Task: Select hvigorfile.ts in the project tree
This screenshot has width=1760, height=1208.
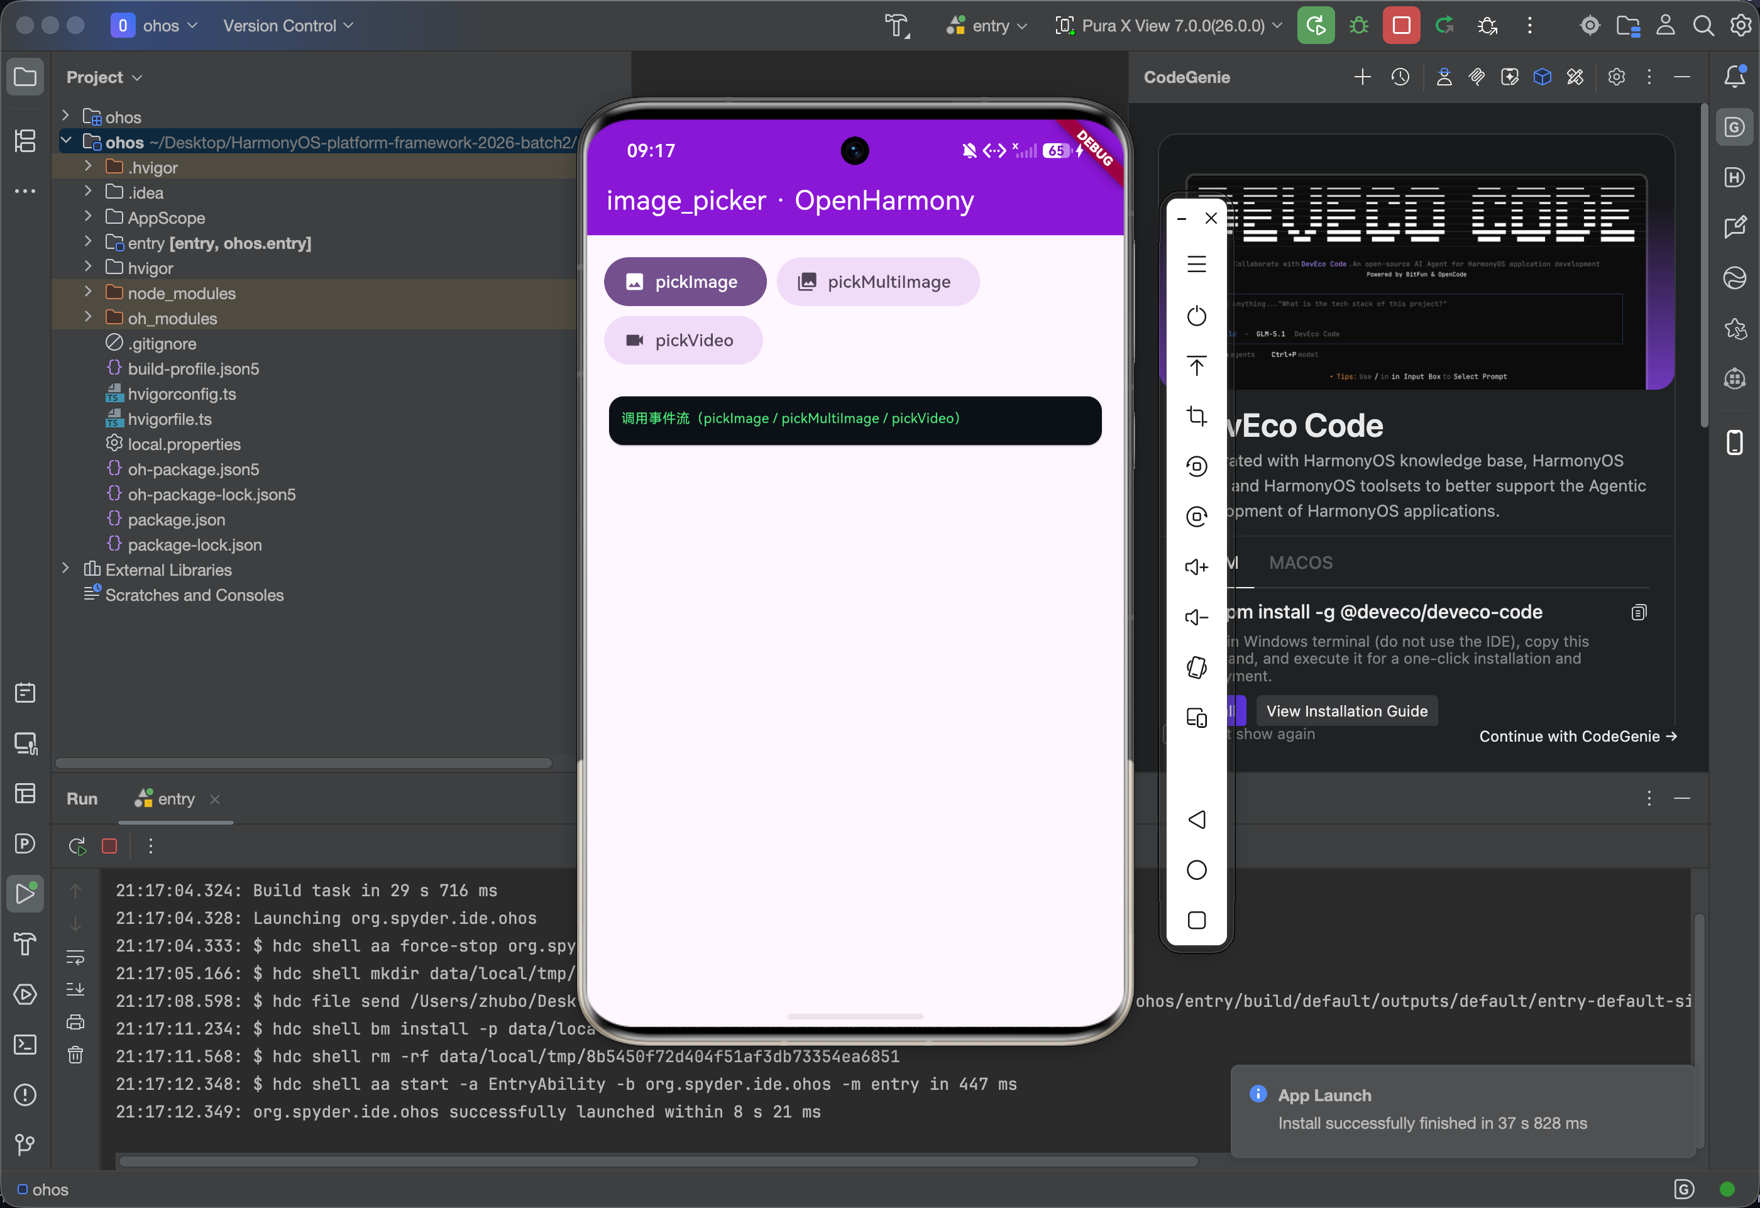Action: click(170, 419)
